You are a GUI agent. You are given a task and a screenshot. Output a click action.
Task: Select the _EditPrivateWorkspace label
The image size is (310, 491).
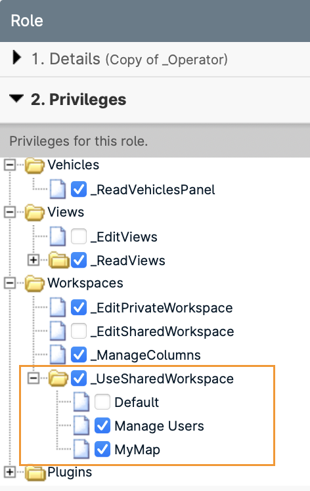pyautogui.click(x=162, y=308)
